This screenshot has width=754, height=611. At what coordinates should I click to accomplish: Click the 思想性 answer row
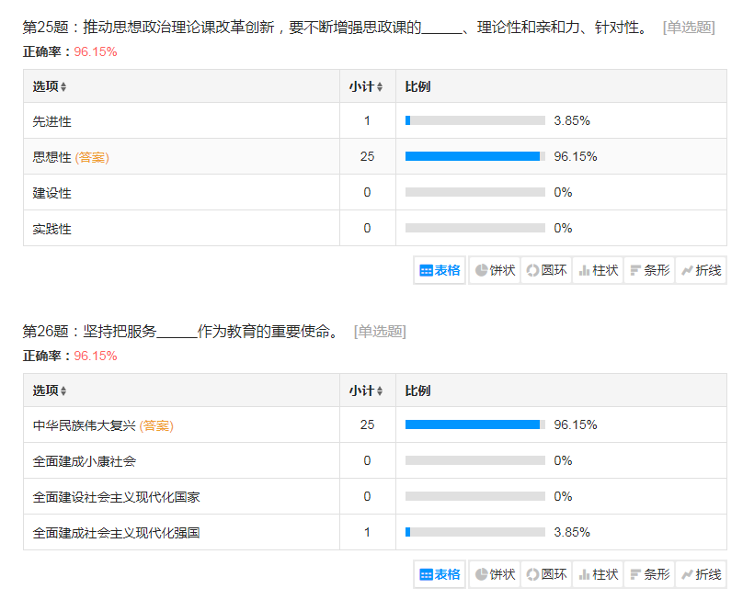pyautogui.click(x=52, y=157)
